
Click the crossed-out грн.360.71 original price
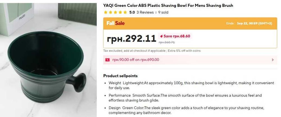click(167, 42)
